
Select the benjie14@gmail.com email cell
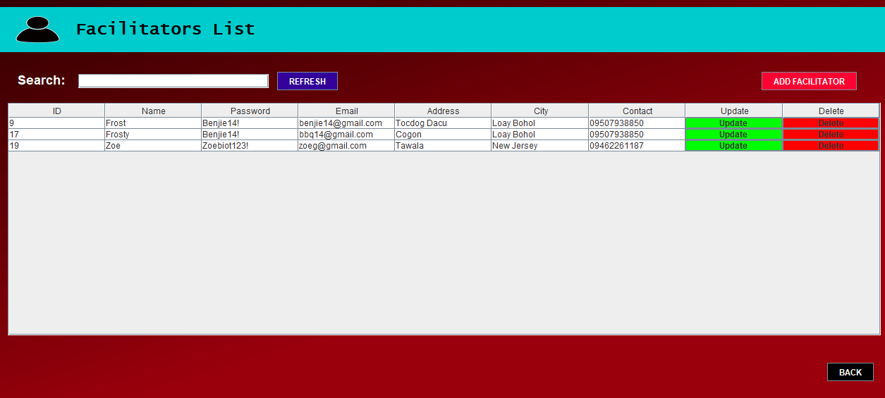(x=341, y=123)
